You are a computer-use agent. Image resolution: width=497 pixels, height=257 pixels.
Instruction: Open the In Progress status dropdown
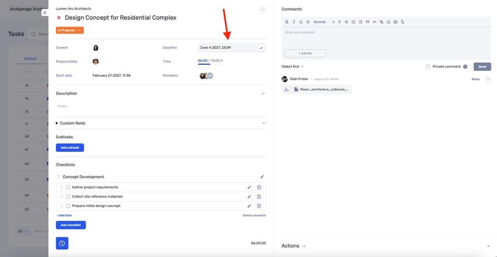tap(70, 30)
